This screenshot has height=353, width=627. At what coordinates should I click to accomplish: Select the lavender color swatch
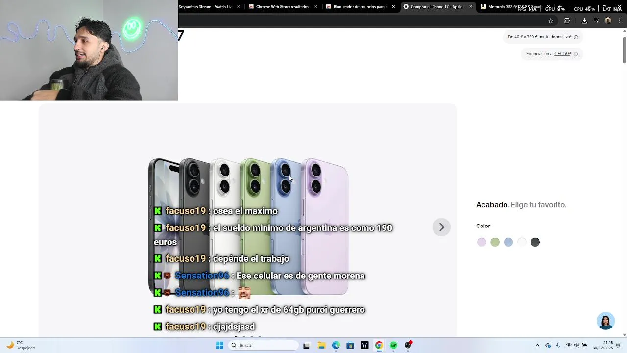(x=482, y=242)
